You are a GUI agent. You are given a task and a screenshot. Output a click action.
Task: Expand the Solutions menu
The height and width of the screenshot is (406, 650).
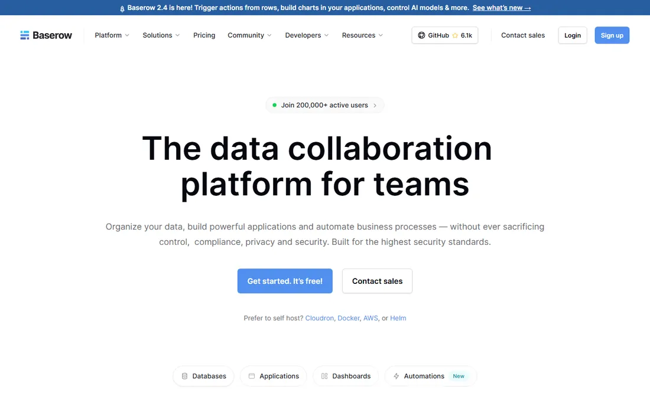pyautogui.click(x=161, y=35)
